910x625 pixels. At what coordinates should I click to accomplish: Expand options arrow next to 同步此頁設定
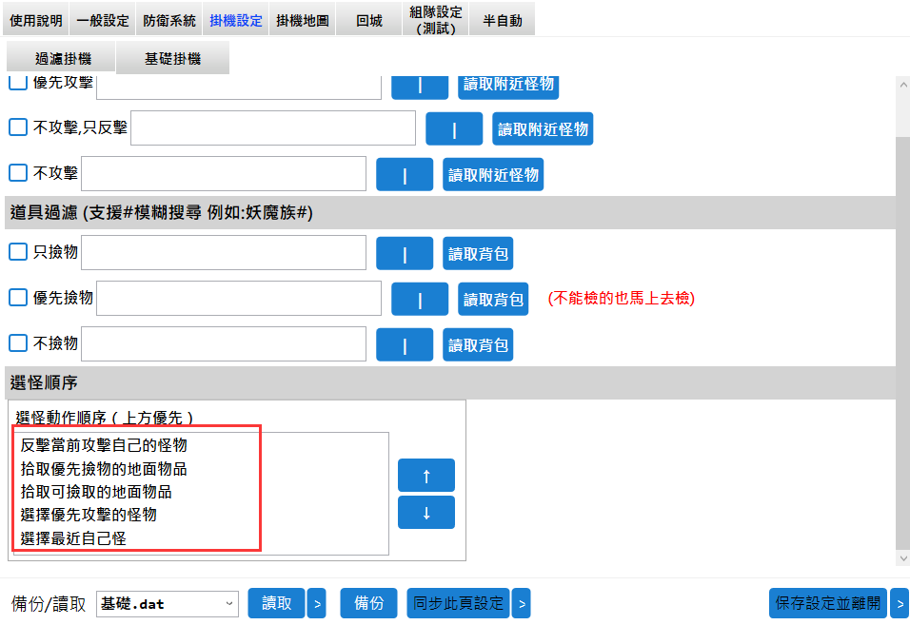pyautogui.click(x=521, y=603)
